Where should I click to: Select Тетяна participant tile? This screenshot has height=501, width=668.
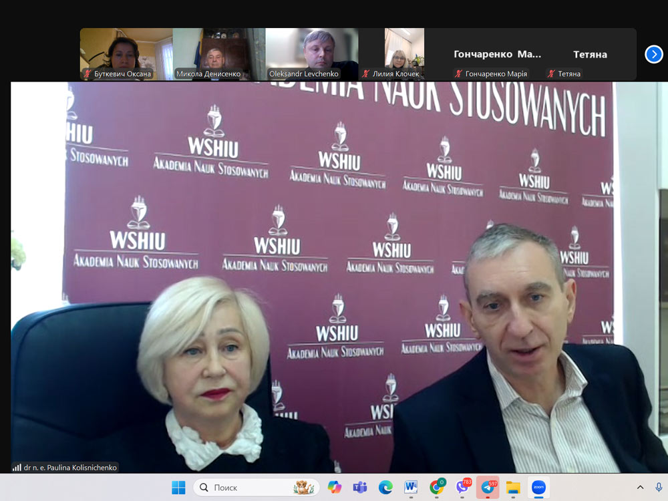[590, 55]
